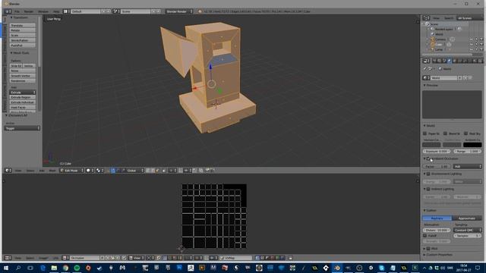The width and height of the screenshot is (486, 273).
Task: Click the viewport shading sphere icon
Action: (x=89, y=171)
